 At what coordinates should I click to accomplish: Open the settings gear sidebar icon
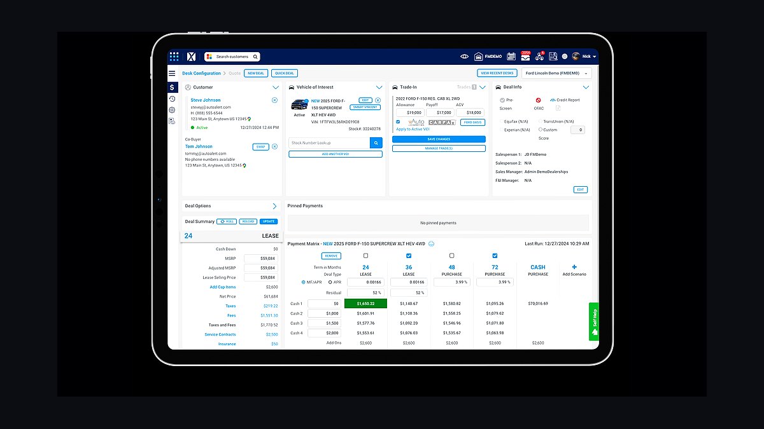click(x=172, y=110)
